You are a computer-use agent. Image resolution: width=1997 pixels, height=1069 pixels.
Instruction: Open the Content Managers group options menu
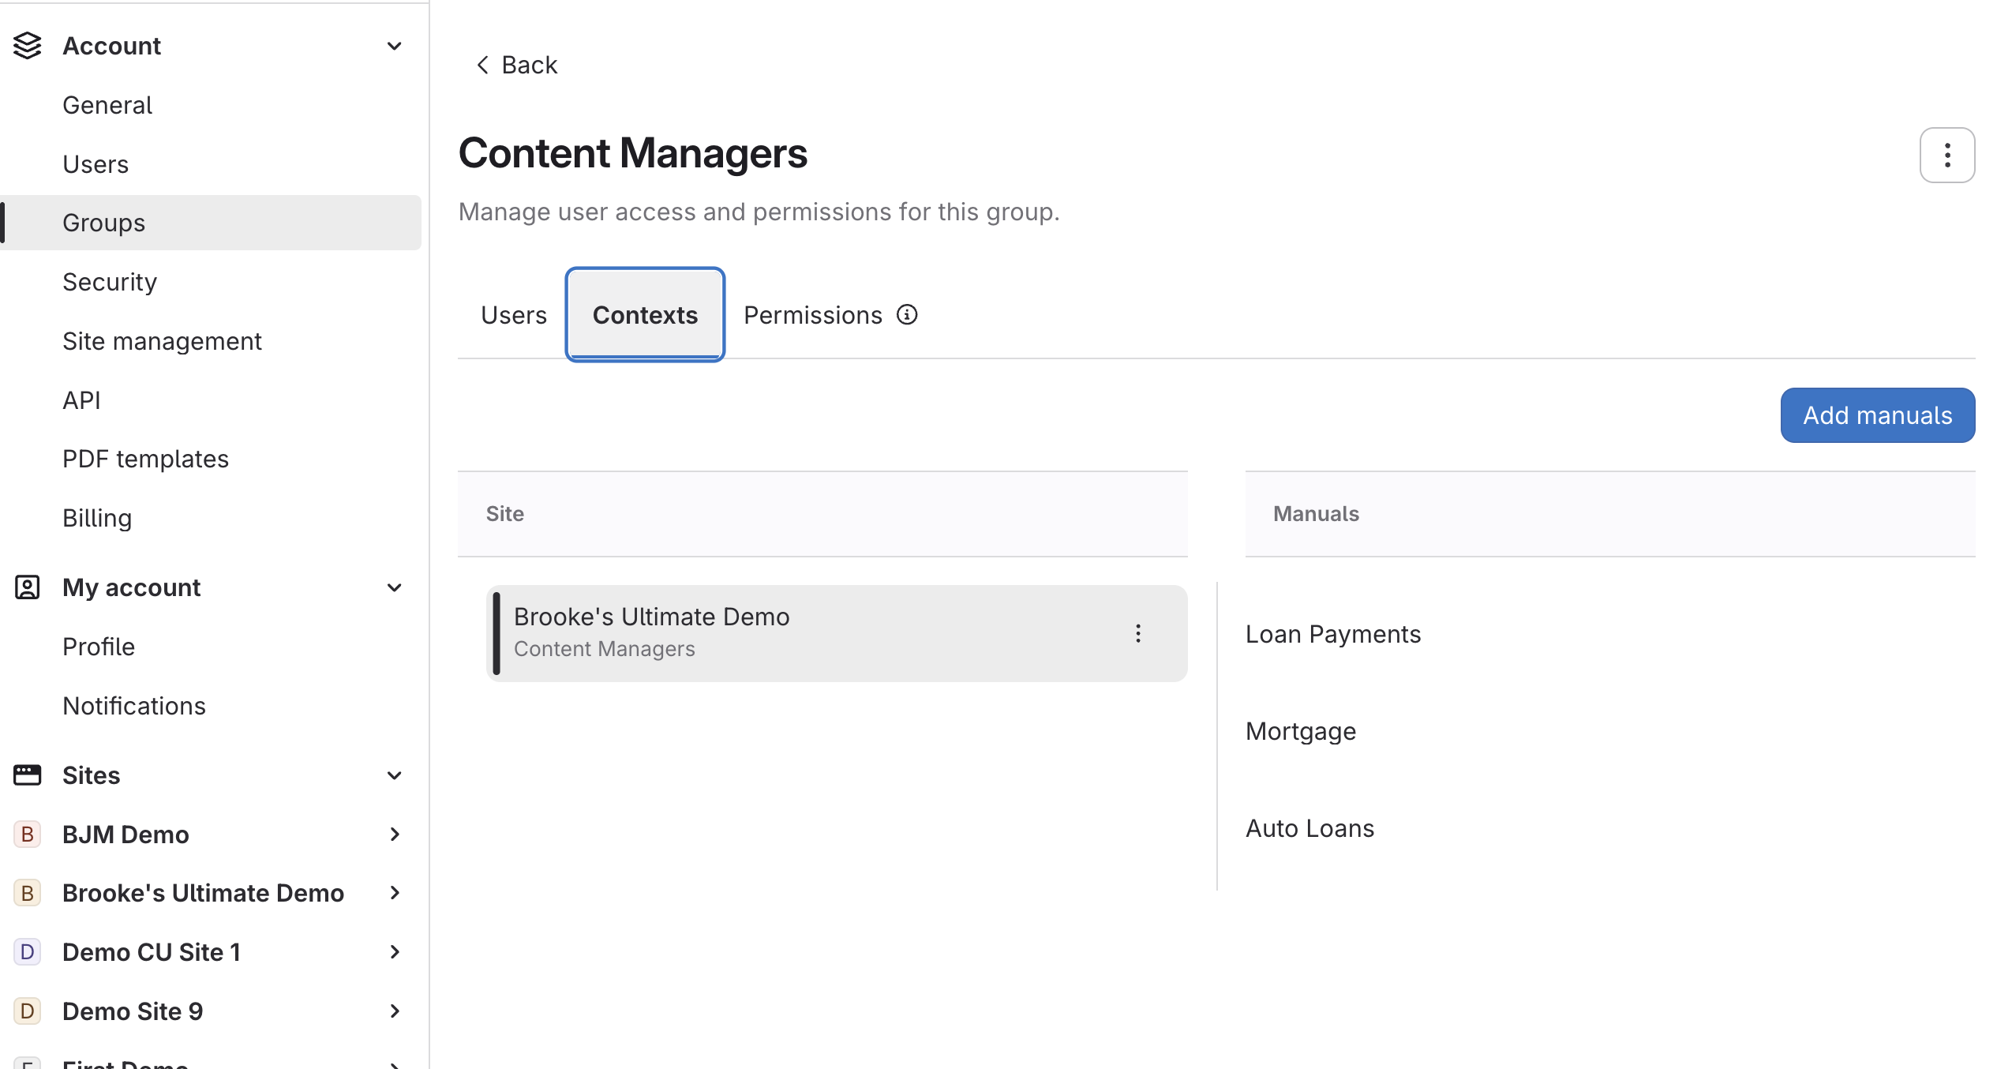point(1946,155)
